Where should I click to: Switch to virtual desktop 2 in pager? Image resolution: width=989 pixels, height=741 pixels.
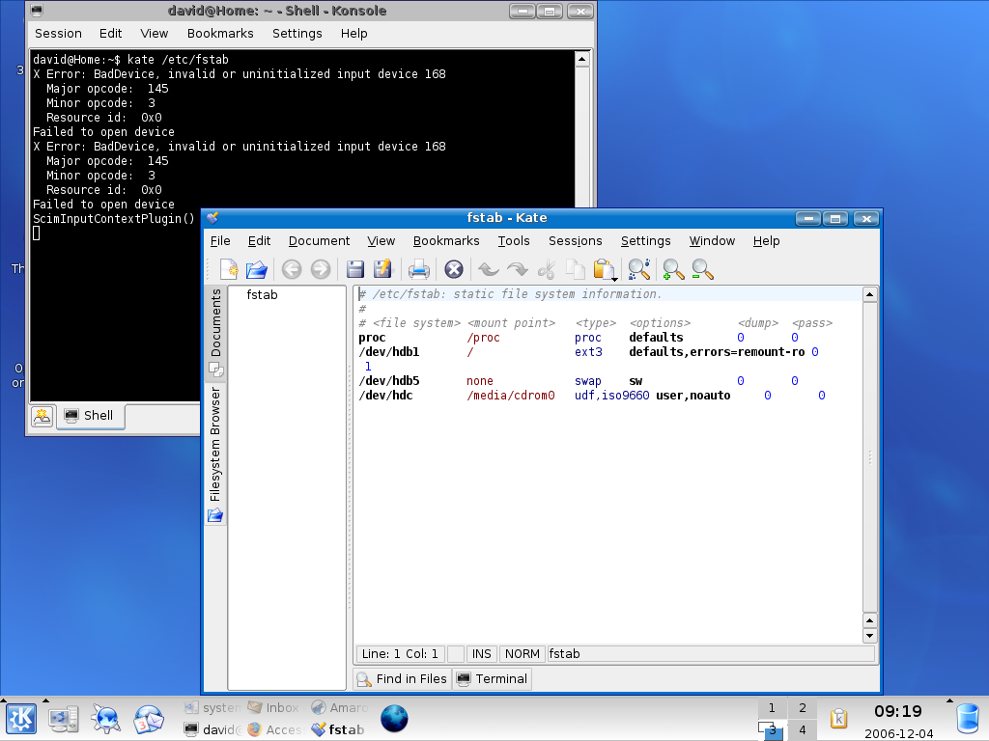point(802,707)
